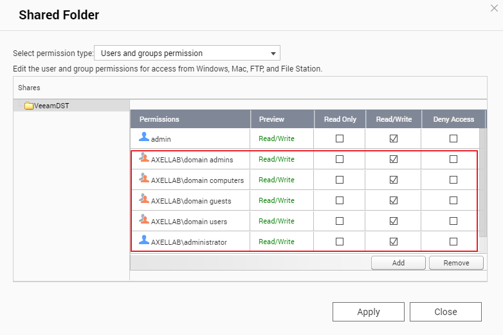Click the domain admins group icon
Viewport: 503px width, 335px height.
pos(144,158)
